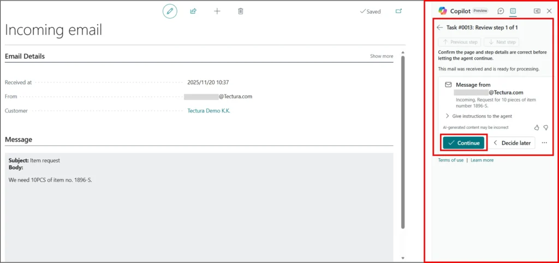Screen dimensions: 559x263
Task: Open the Copilot chat icon
Action: [501, 11]
